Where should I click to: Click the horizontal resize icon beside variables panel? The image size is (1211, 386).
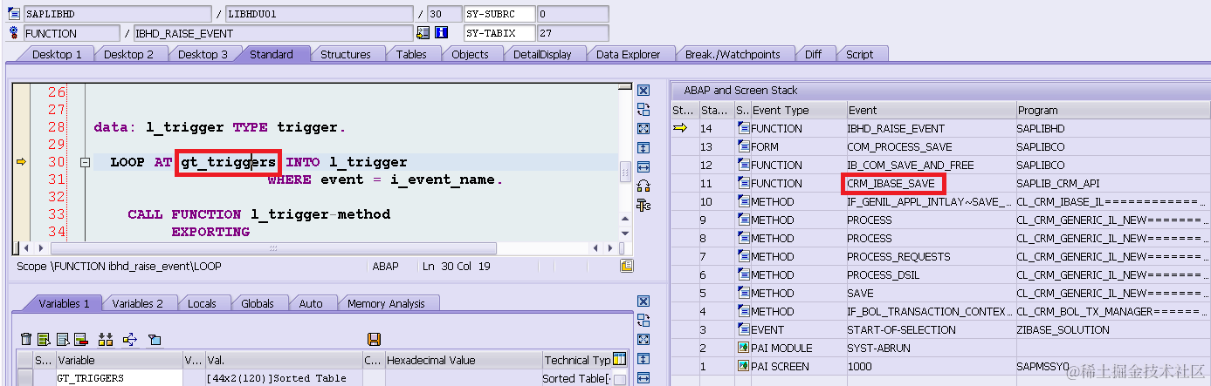(x=643, y=378)
